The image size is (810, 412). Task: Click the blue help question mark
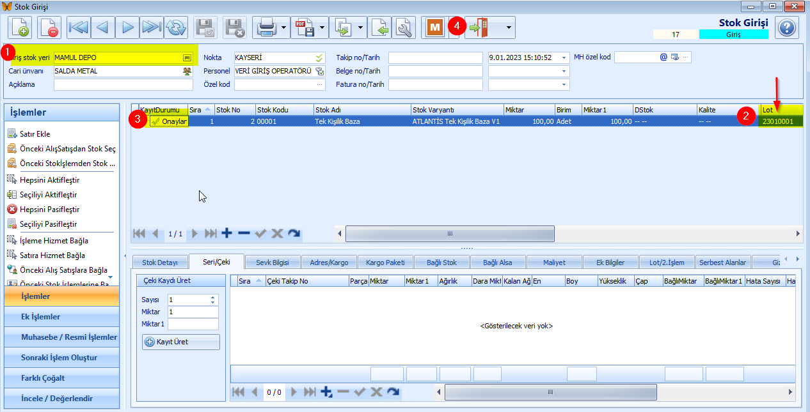pyautogui.click(x=787, y=28)
